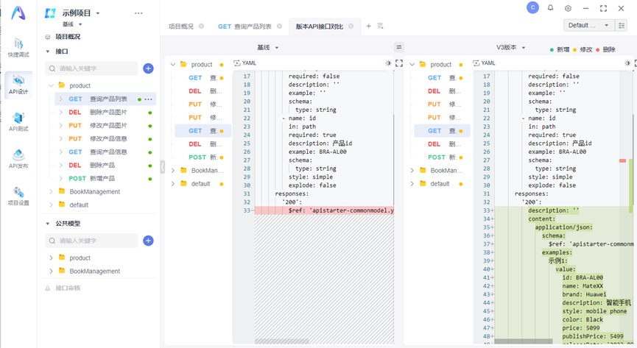Expand default folder in sidebar interface tree
This screenshot has width=637, height=348.
(x=52, y=205)
